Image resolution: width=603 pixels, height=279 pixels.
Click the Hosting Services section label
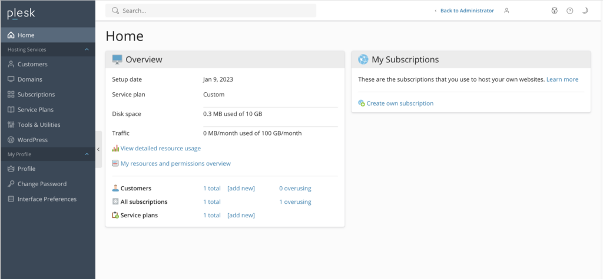pyautogui.click(x=27, y=49)
